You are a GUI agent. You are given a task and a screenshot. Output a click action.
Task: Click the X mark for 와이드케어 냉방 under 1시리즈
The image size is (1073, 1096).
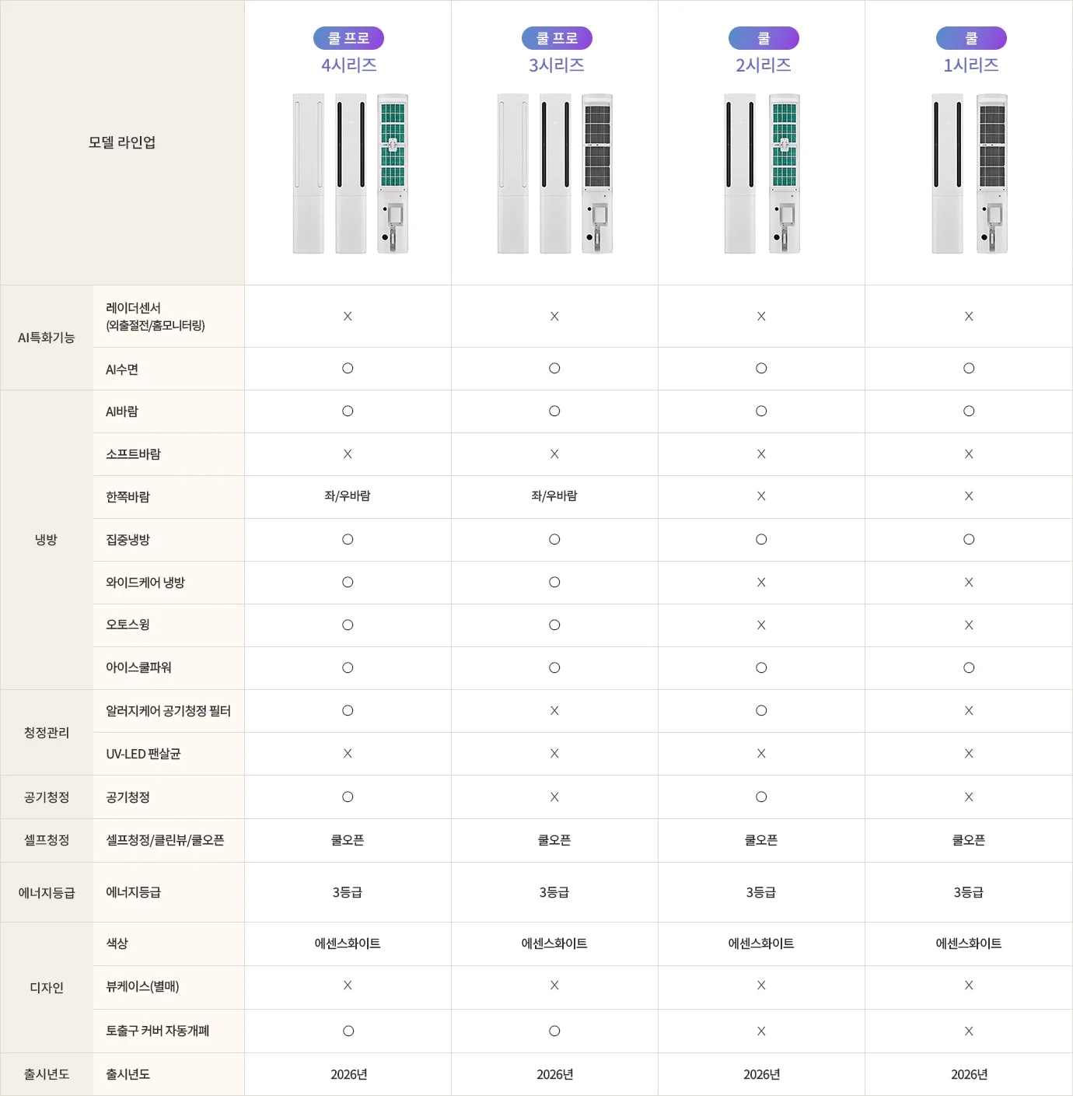(x=969, y=583)
